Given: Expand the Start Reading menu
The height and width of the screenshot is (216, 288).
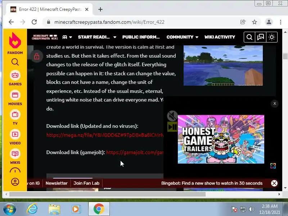Looking at the screenshot, I should [x=97, y=37].
